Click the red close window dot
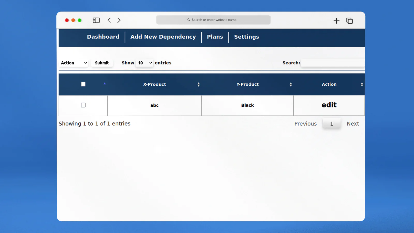Image resolution: width=414 pixels, height=233 pixels. [67, 20]
